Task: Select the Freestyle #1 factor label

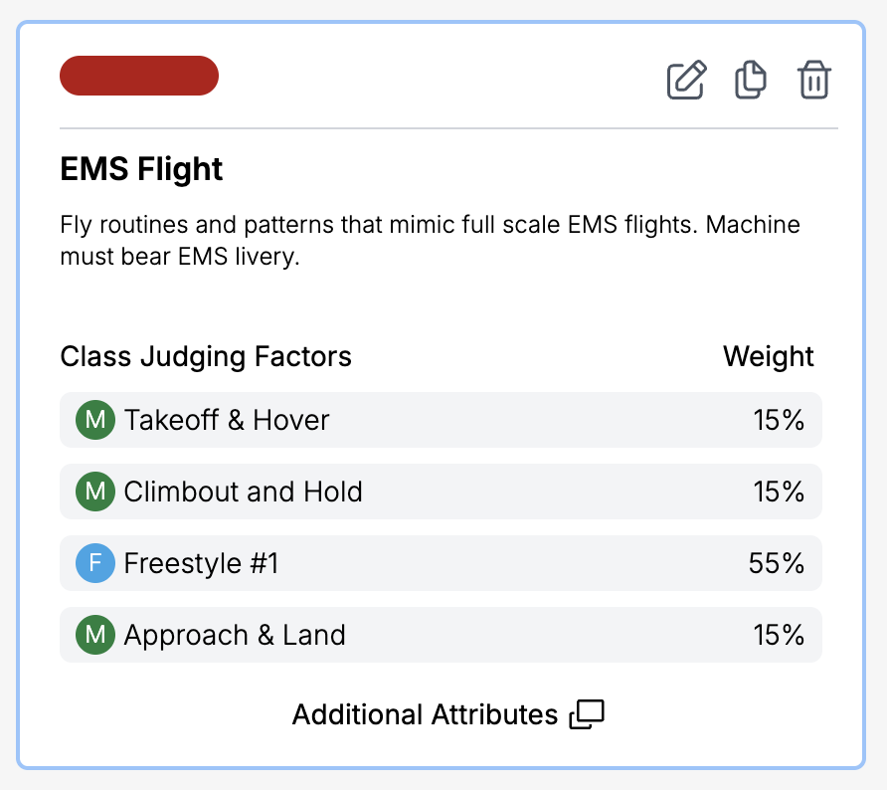Action: (x=201, y=563)
